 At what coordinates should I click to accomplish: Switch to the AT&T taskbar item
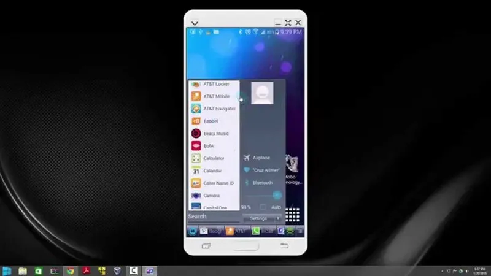pos(237,231)
